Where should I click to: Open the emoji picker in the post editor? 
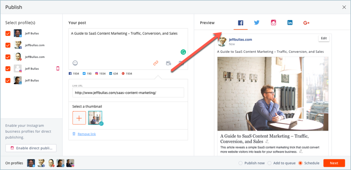(x=75, y=63)
